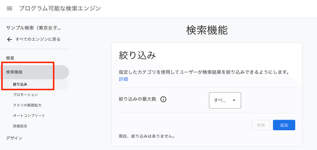Click the 削除 button
The height and width of the screenshot is (150, 317).
point(261,125)
